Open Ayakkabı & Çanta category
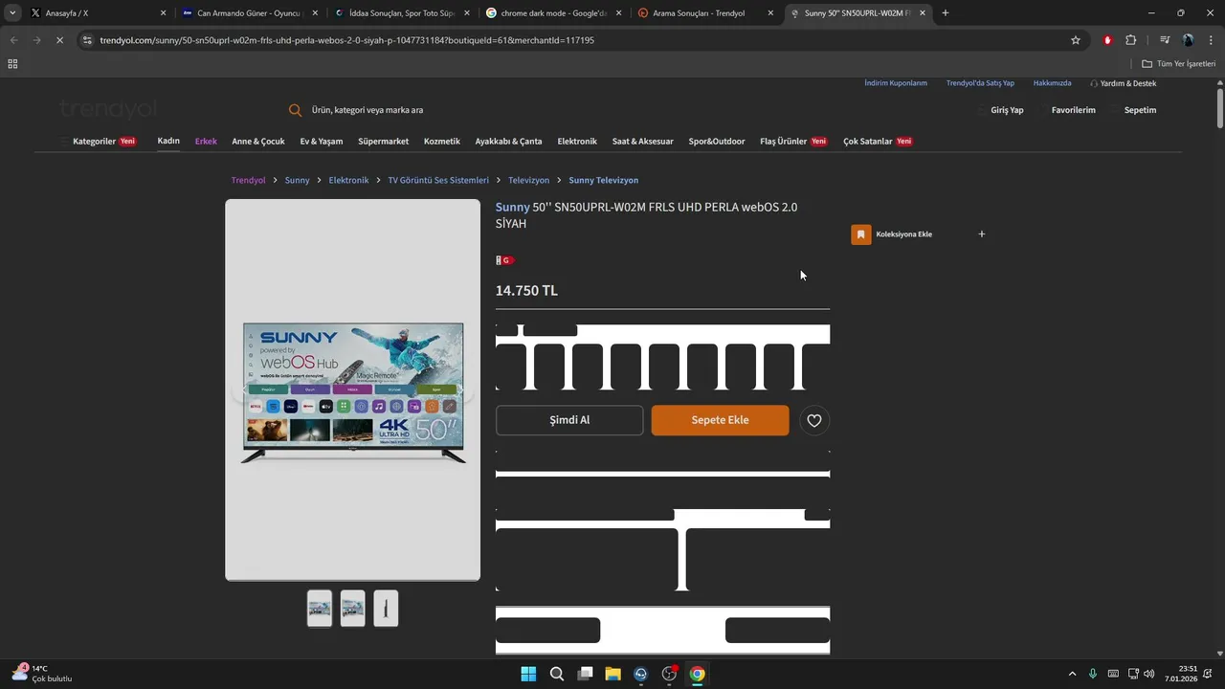Screen dimensions: 1225x689 tap(508, 142)
